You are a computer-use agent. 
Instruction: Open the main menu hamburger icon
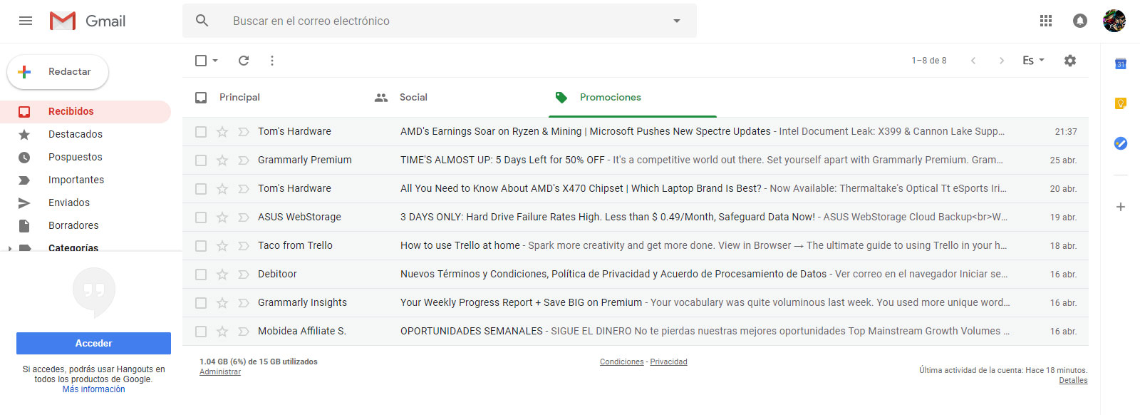(x=26, y=21)
